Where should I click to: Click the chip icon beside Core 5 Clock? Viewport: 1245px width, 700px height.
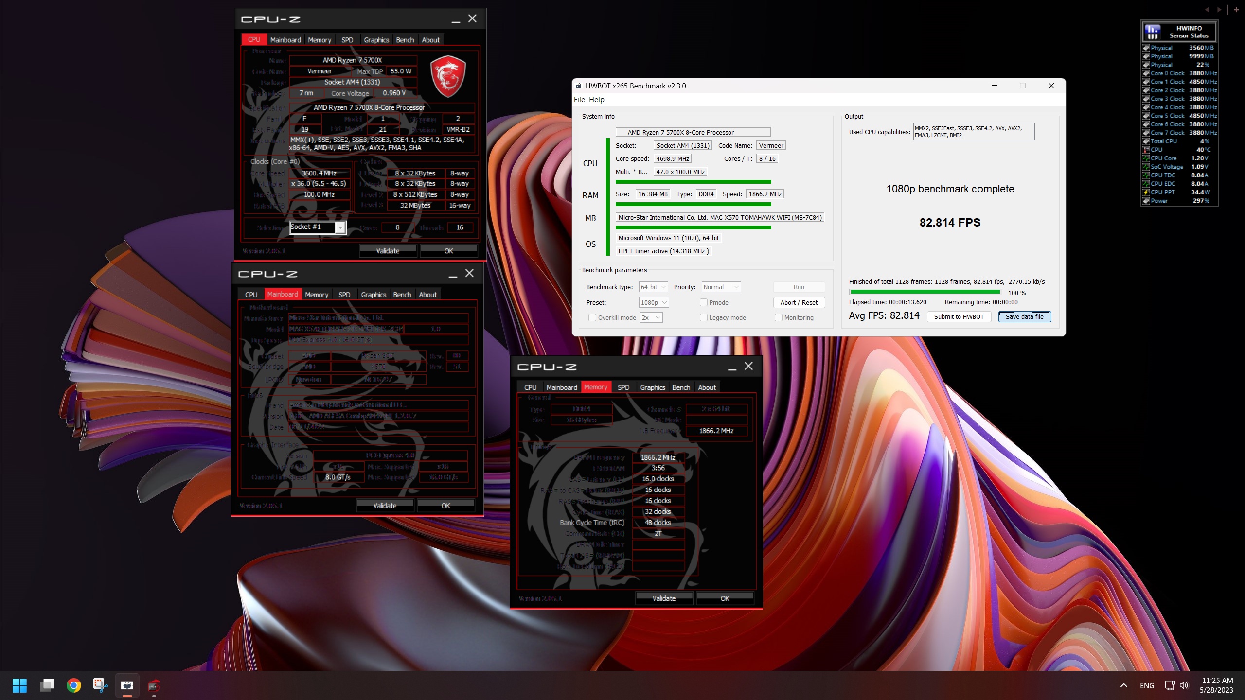coord(1146,116)
